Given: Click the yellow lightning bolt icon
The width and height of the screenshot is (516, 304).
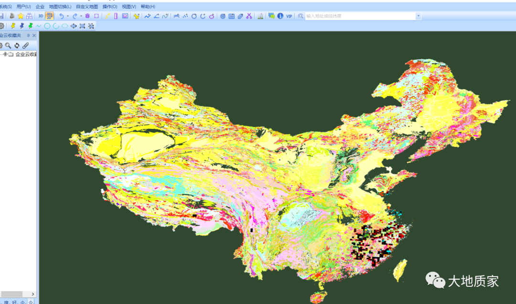Looking at the screenshot, I should click(x=107, y=16).
